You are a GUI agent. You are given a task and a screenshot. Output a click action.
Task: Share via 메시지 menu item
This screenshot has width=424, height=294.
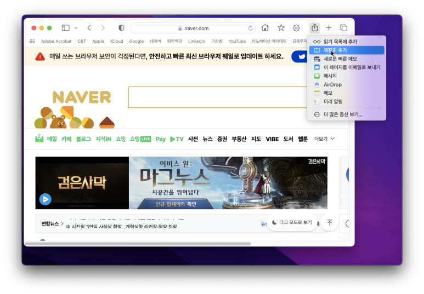coord(347,76)
